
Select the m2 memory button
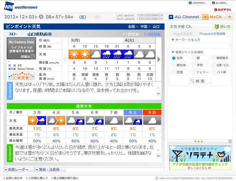pyautogui.click(x=90, y=17)
